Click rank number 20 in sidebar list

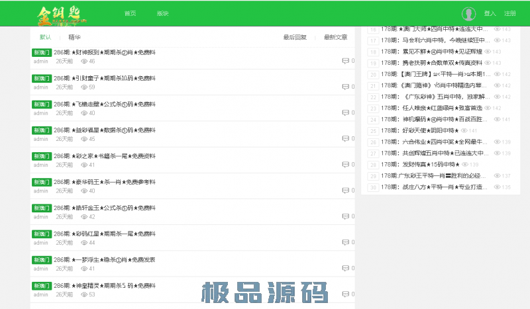tap(373, 75)
